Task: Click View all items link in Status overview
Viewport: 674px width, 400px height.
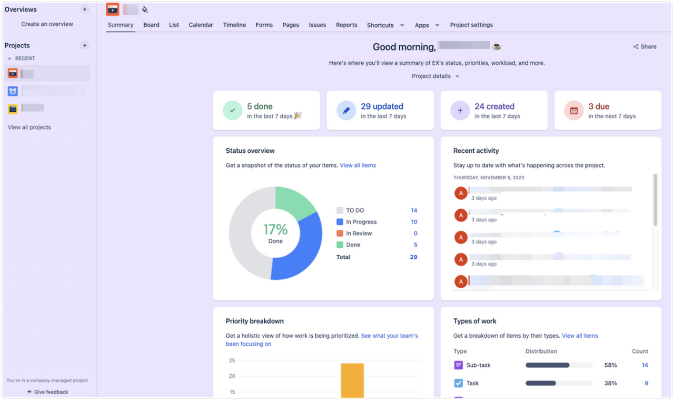Action: [x=358, y=165]
